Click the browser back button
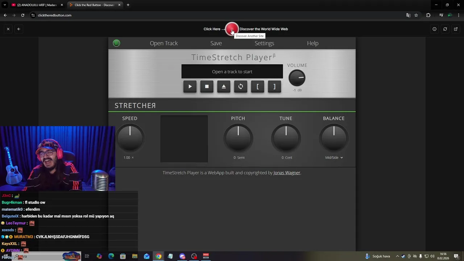This screenshot has width=464, height=261. point(5,15)
